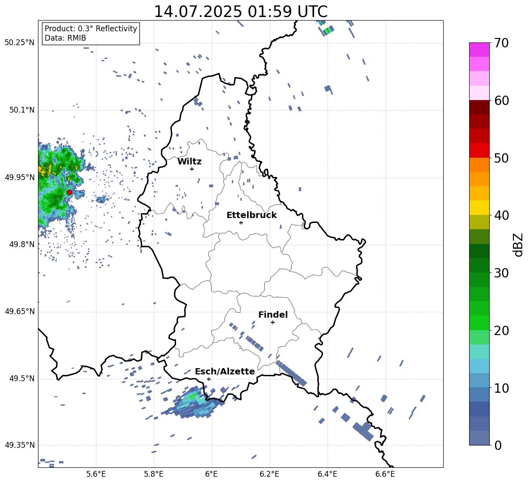Screen dimensions: 529x483
Task: Click the 6.4°E longitude label
Action: click(x=327, y=474)
